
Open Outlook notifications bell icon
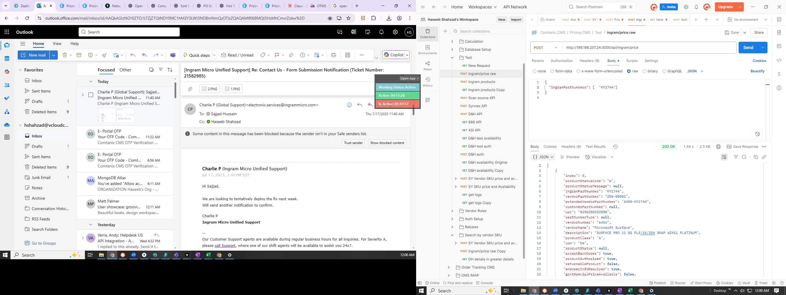(381, 32)
